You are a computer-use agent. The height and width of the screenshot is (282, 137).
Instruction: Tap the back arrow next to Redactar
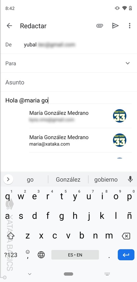tap(9, 26)
